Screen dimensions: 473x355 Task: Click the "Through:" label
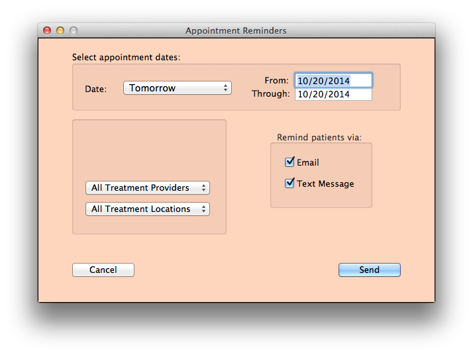click(270, 94)
